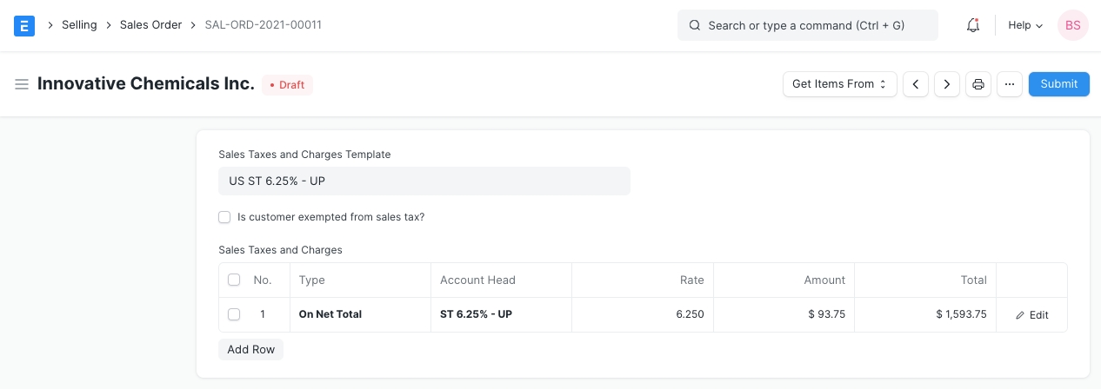
Task: Edit the ST 6.25% tax row
Action: (x=1032, y=315)
